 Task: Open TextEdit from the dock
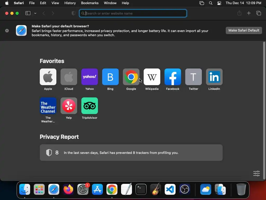coord(127,189)
